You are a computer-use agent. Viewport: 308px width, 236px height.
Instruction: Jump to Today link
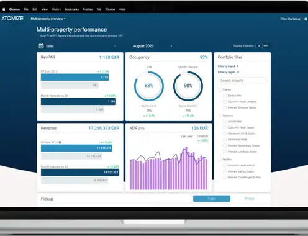[50, 46]
